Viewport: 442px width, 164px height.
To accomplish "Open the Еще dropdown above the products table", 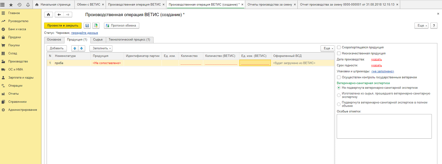I will point(327,48).
